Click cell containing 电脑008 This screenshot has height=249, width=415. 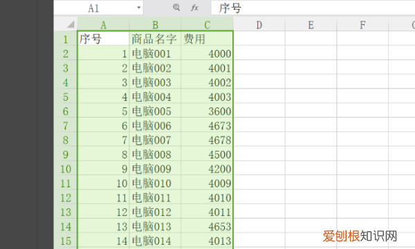(155, 154)
